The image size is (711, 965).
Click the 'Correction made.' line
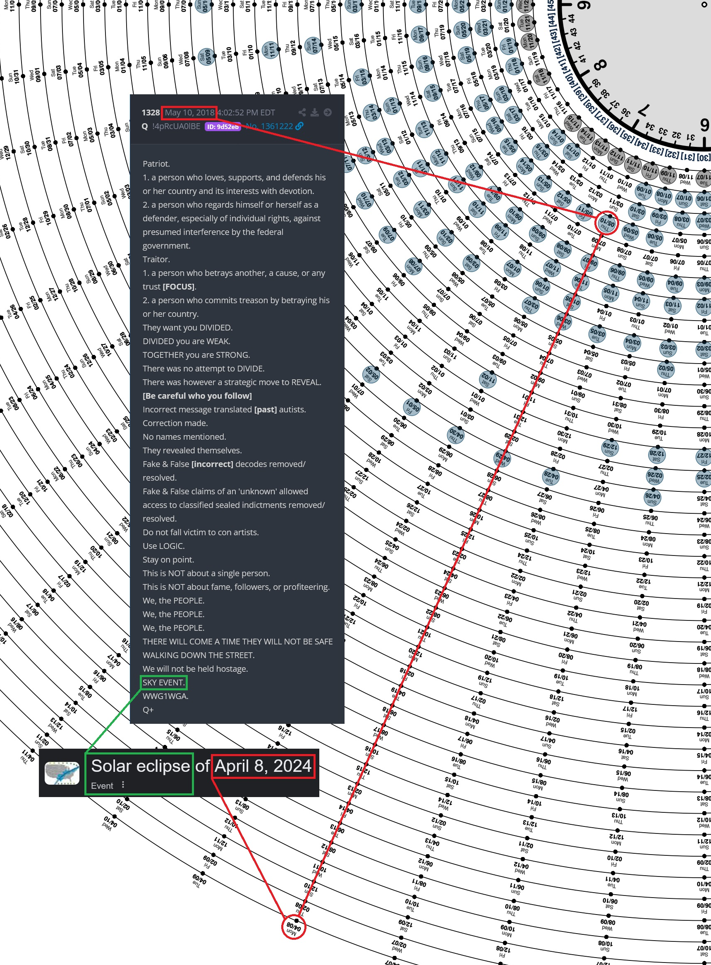[175, 423]
